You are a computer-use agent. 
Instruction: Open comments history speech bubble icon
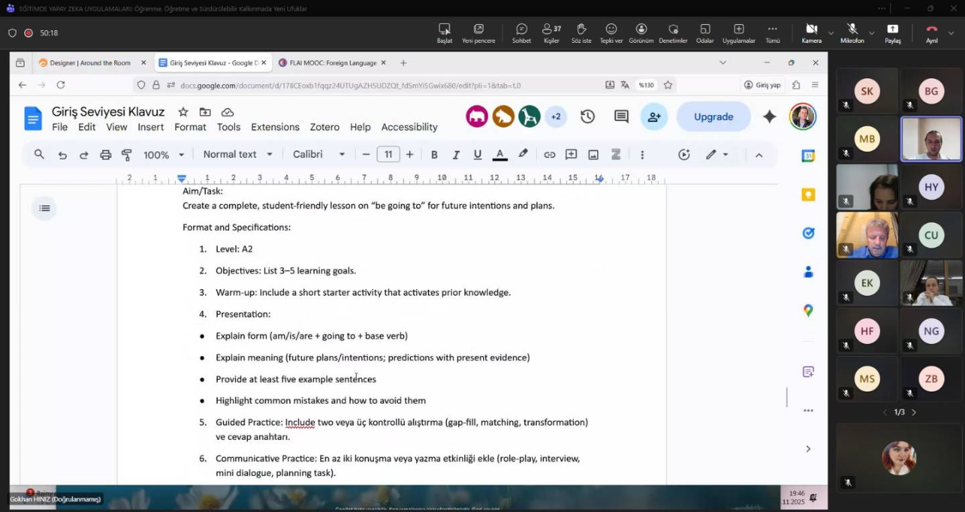point(621,116)
